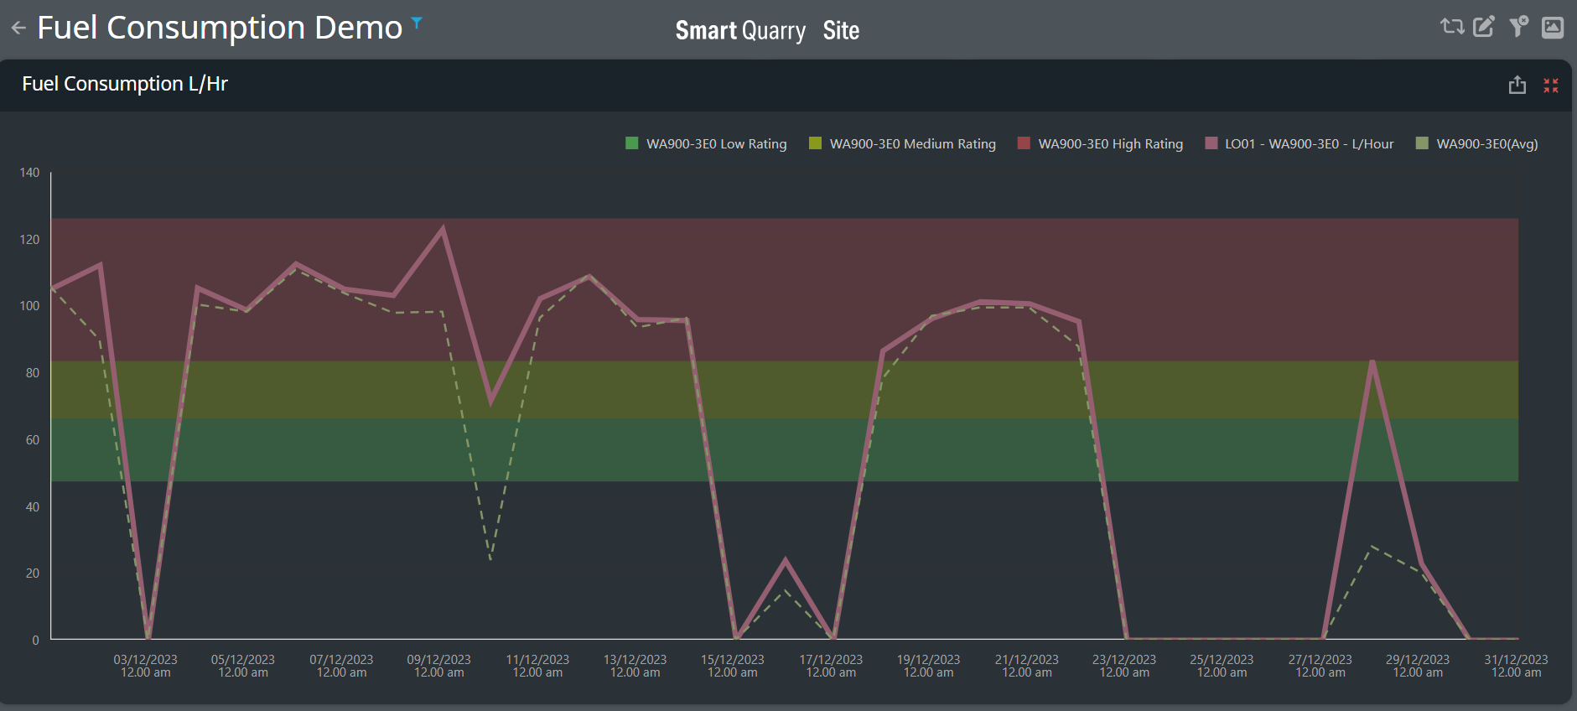Click the y-axis value 60
The width and height of the screenshot is (1577, 711).
coord(33,440)
